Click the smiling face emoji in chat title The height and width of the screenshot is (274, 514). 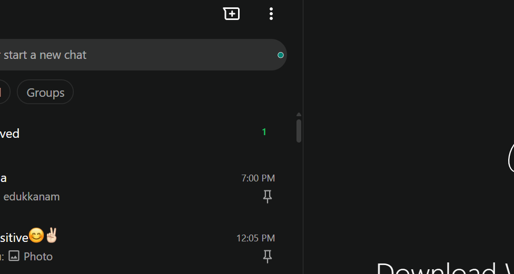point(36,236)
